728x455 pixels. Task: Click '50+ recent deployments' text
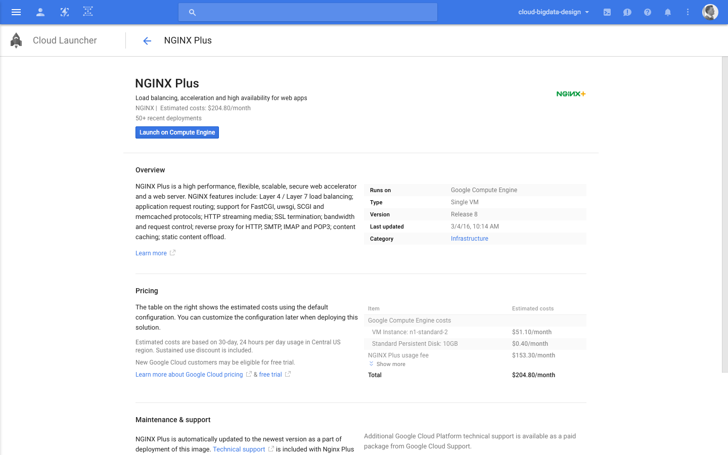[168, 118]
